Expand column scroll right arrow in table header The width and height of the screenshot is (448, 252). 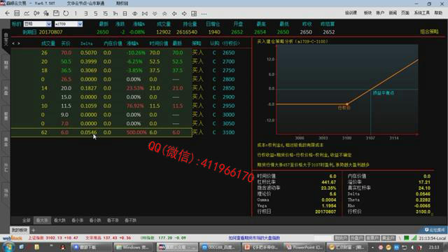[19, 43]
